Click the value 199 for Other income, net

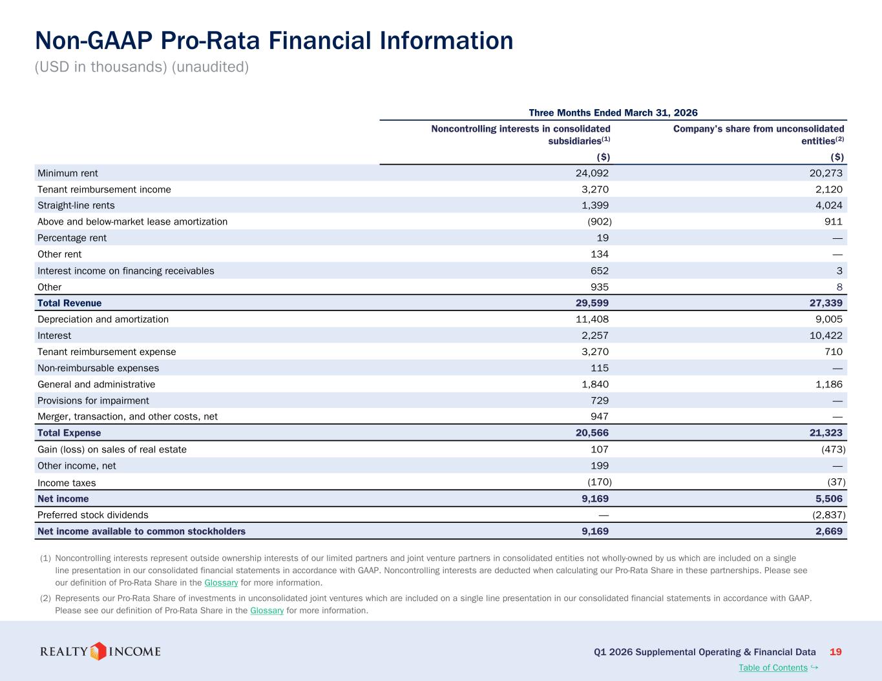(x=600, y=465)
